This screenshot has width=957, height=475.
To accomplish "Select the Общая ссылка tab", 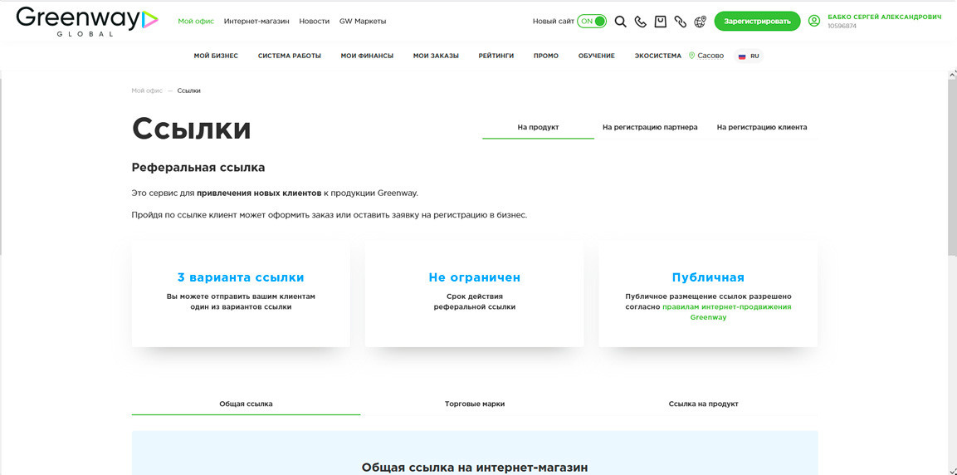I will [x=246, y=404].
